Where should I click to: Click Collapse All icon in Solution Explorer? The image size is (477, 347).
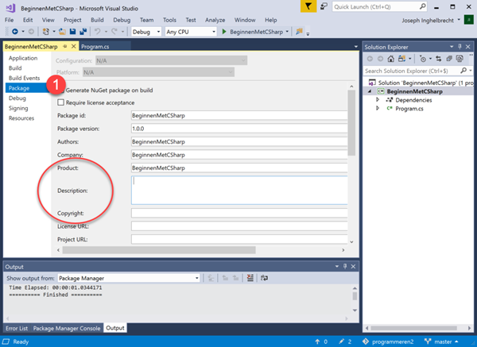pos(449,59)
